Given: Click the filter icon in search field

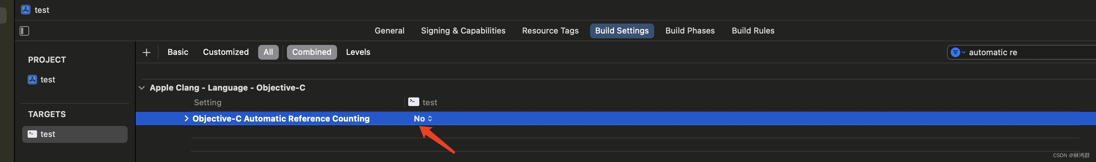Looking at the screenshot, I should (955, 52).
